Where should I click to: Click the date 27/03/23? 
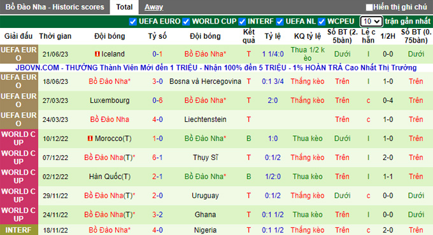coord(55,100)
